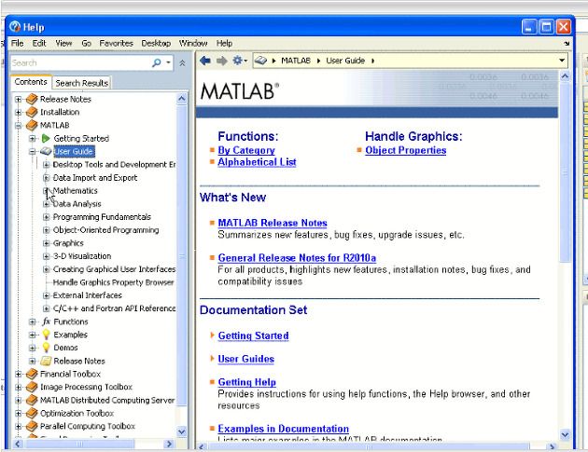This screenshot has width=588, height=452.
Task: Select the Contents tab
Action: (x=31, y=82)
